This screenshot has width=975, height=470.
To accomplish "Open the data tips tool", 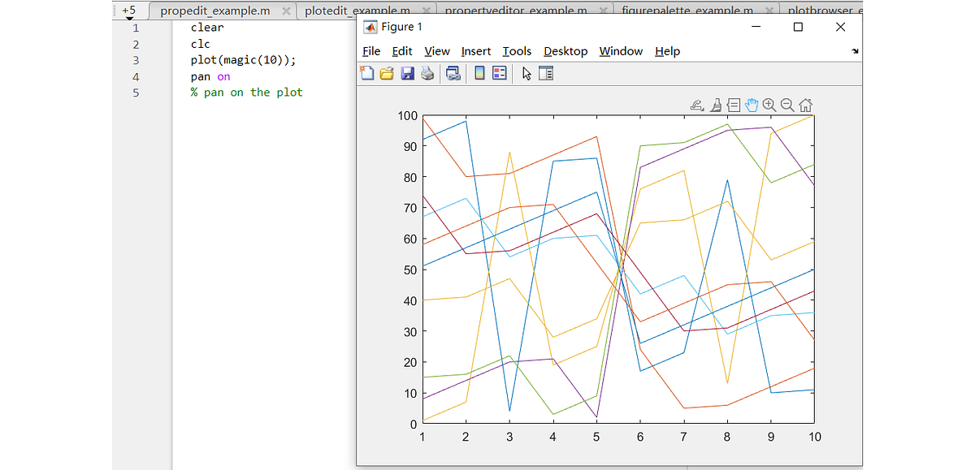I will (734, 104).
